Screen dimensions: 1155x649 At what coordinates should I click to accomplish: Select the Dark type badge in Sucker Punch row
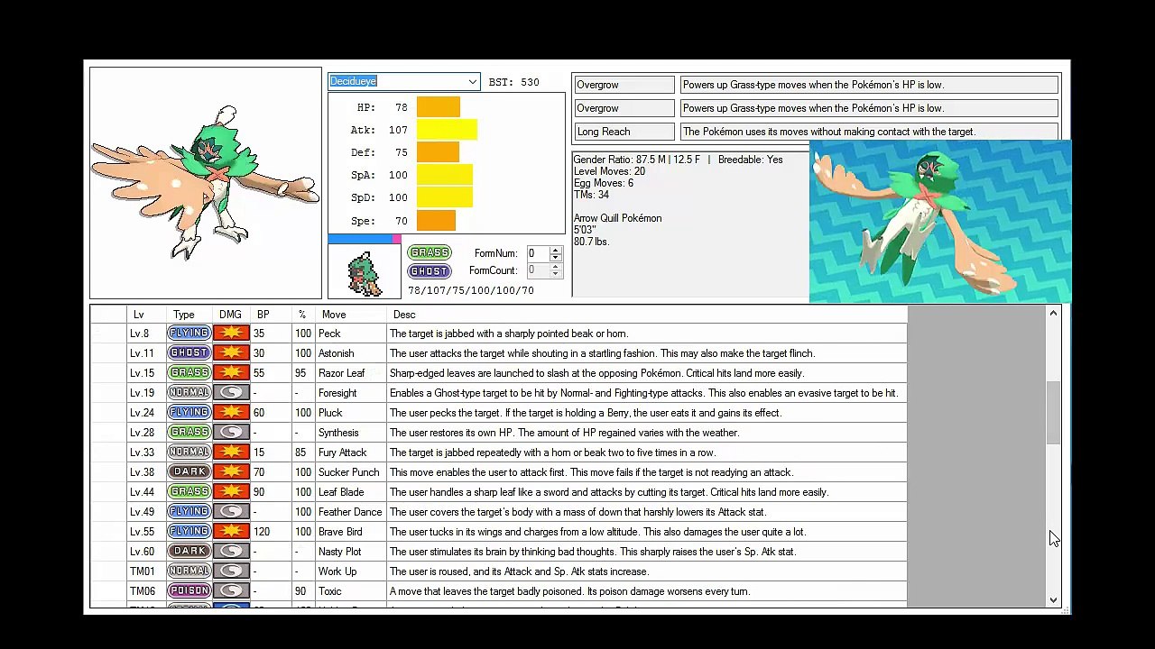(x=189, y=472)
